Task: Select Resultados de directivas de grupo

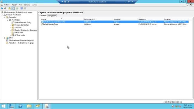Action: click(x=22, y=43)
